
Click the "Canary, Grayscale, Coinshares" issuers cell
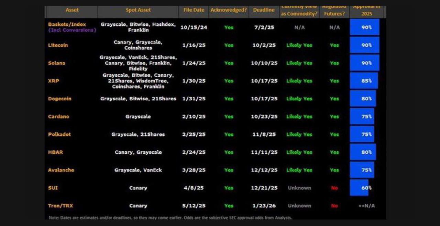(138, 45)
